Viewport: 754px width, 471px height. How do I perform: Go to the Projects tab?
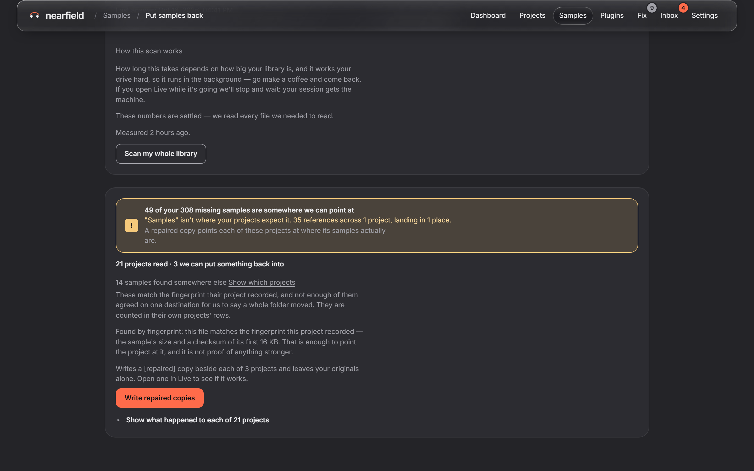(x=532, y=16)
